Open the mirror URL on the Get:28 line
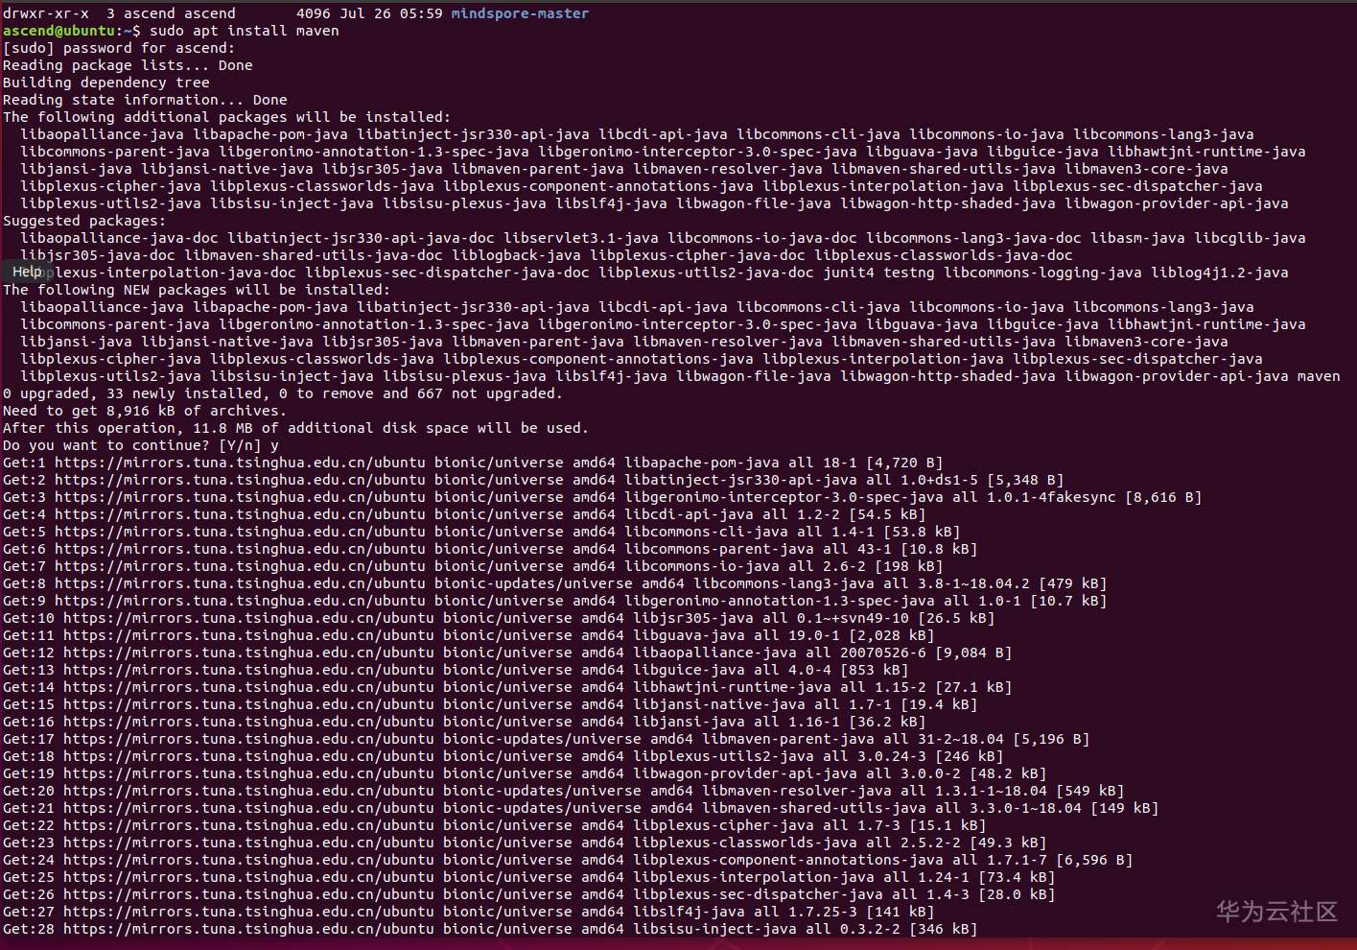The width and height of the screenshot is (1357, 950). 248,929
